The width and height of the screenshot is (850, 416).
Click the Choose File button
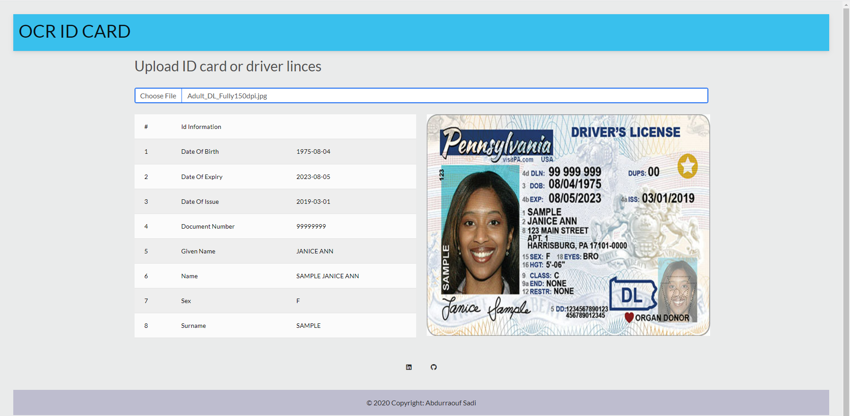pyautogui.click(x=158, y=95)
